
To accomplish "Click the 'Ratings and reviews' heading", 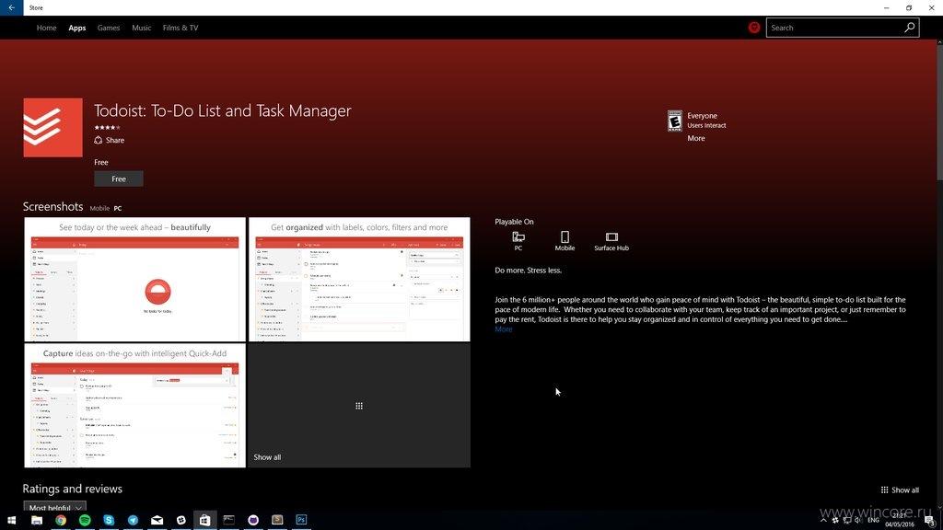I will tap(72, 489).
